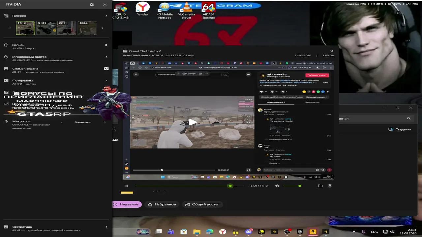This screenshot has height=237, width=422.
Task: Expand the Галерея section chevron
Action: coord(106,16)
